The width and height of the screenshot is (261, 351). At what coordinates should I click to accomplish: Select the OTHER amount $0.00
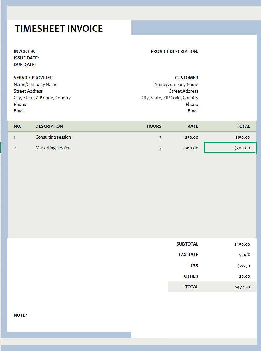(243, 276)
